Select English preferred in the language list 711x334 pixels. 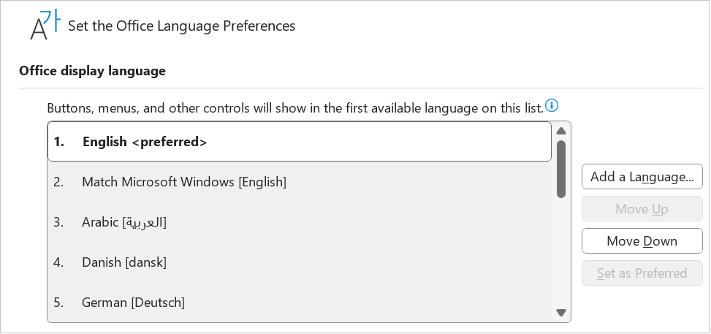click(x=300, y=142)
